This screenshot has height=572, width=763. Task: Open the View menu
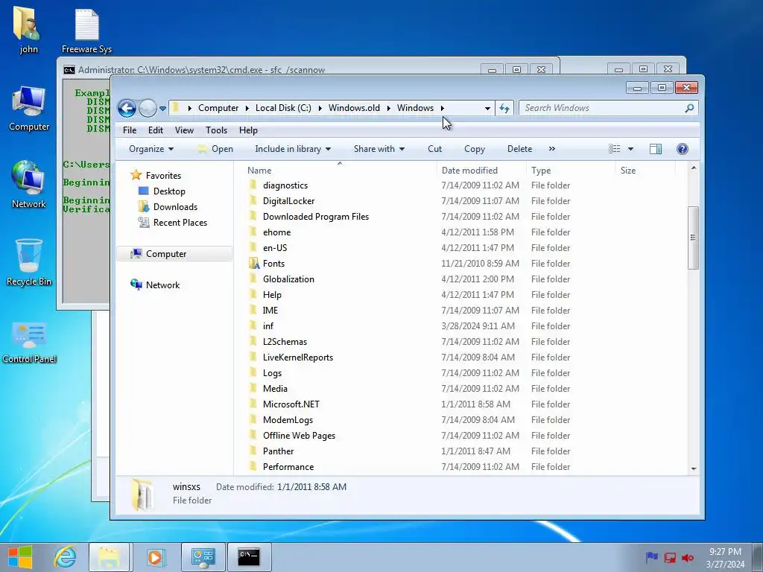coord(185,130)
